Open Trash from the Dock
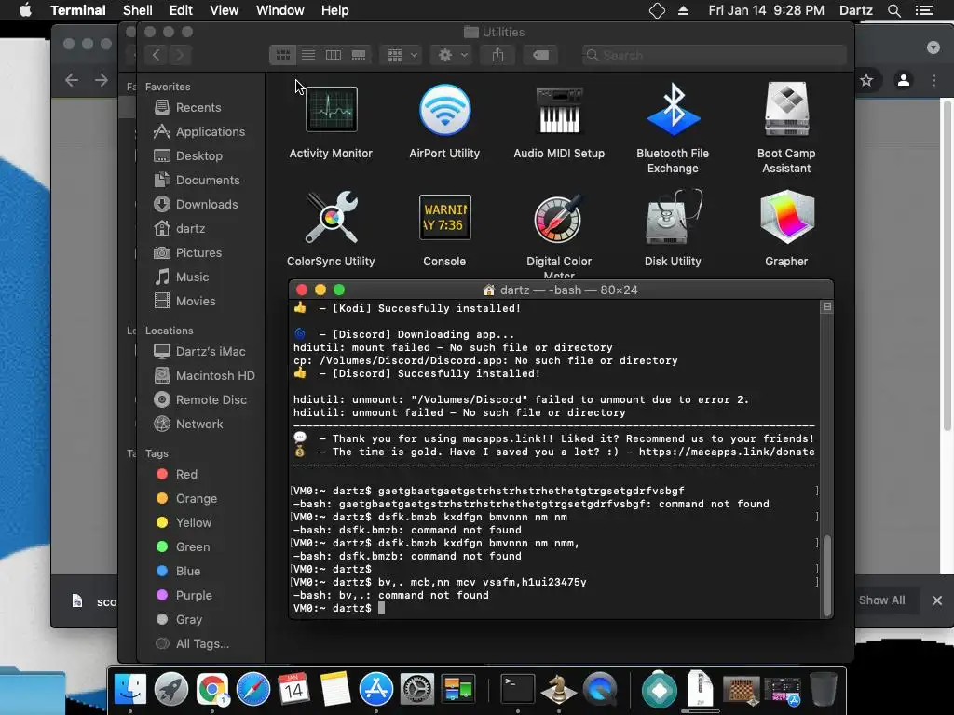 824,690
